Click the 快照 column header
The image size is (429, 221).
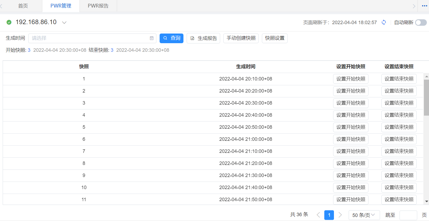(x=84, y=67)
